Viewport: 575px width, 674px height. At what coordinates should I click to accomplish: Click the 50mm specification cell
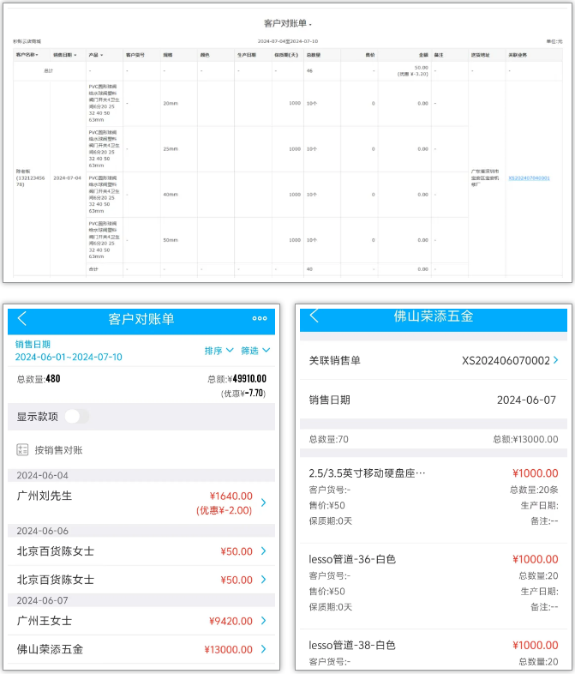171,240
